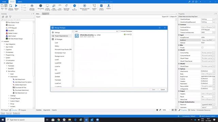The image size is (218, 122).
Task: Open Manage Packages from the ribbon
Action: (32, 7)
